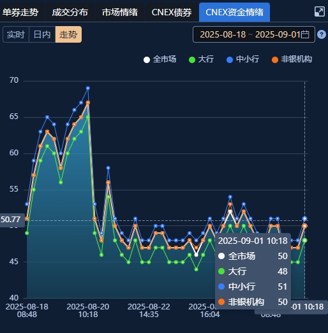The width and height of the screenshot is (328, 333).
Task: Click the blue question mark help icon
Action: [x=322, y=34]
